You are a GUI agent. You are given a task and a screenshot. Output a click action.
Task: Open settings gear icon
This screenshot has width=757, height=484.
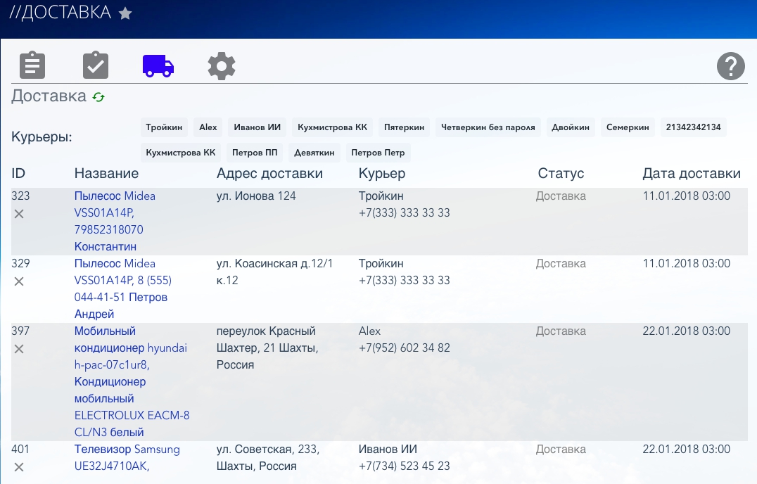(x=222, y=66)
